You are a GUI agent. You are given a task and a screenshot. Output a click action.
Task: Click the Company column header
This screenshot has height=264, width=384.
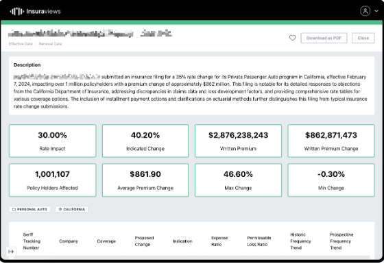pyautogui.click(x=69, y=241)
